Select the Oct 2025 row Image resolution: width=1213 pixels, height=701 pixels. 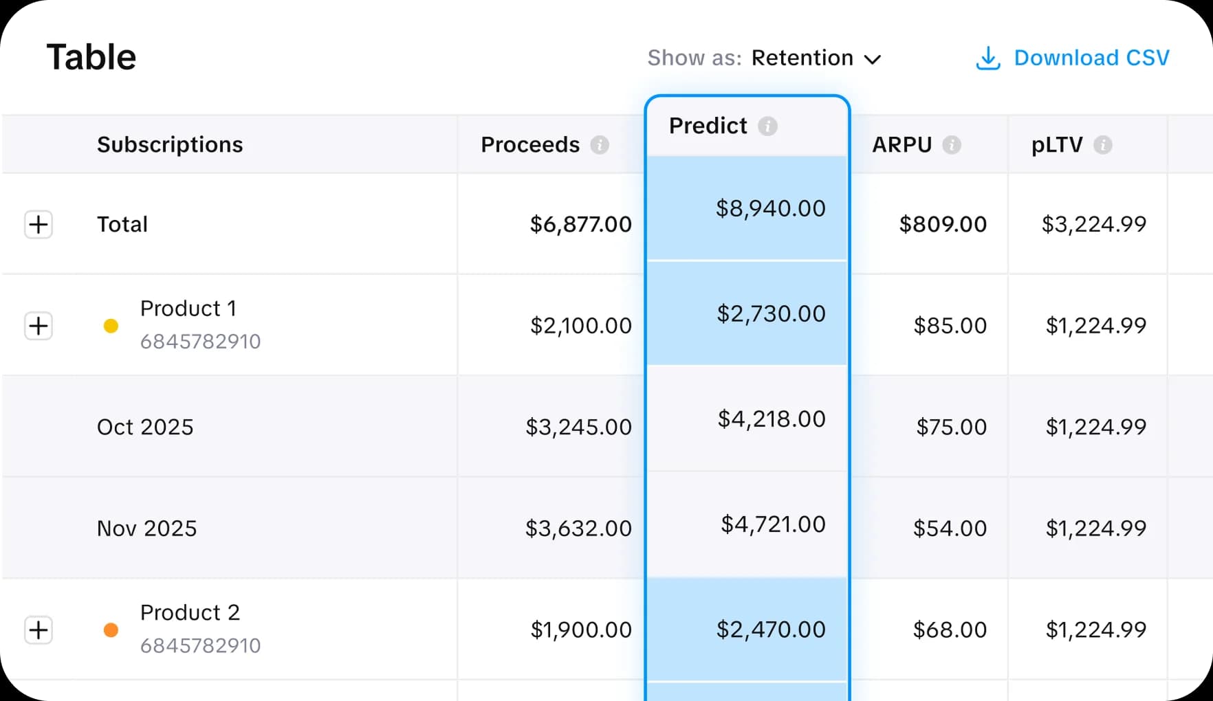(x=144, y=427)
